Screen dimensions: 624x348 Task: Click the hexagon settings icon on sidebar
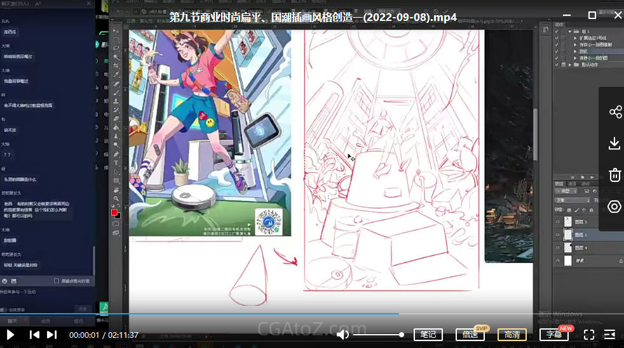(614, 206)
